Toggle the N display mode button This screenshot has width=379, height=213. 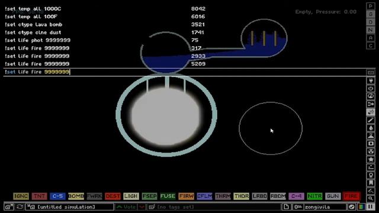371,30
